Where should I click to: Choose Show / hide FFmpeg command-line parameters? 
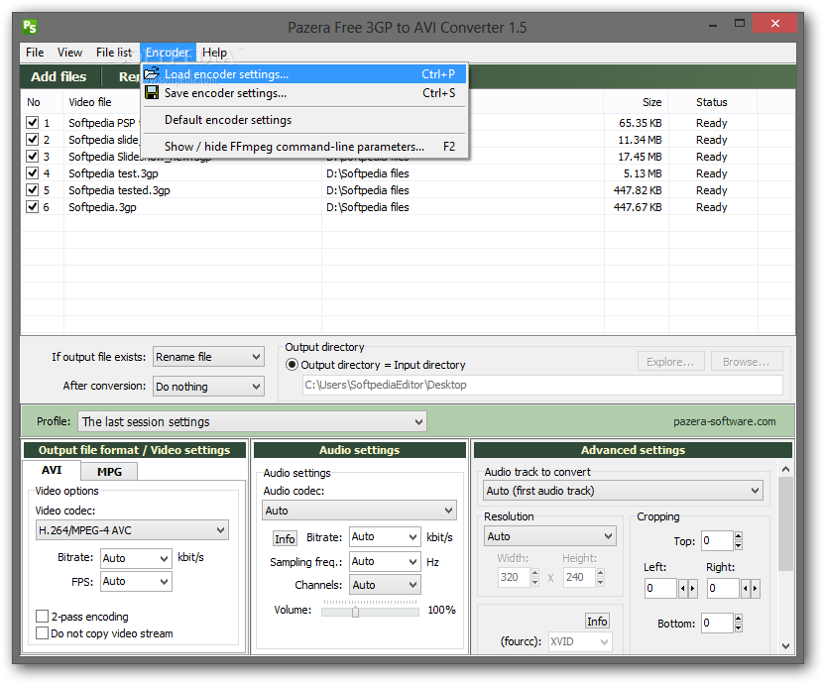(x=304, y=147)
